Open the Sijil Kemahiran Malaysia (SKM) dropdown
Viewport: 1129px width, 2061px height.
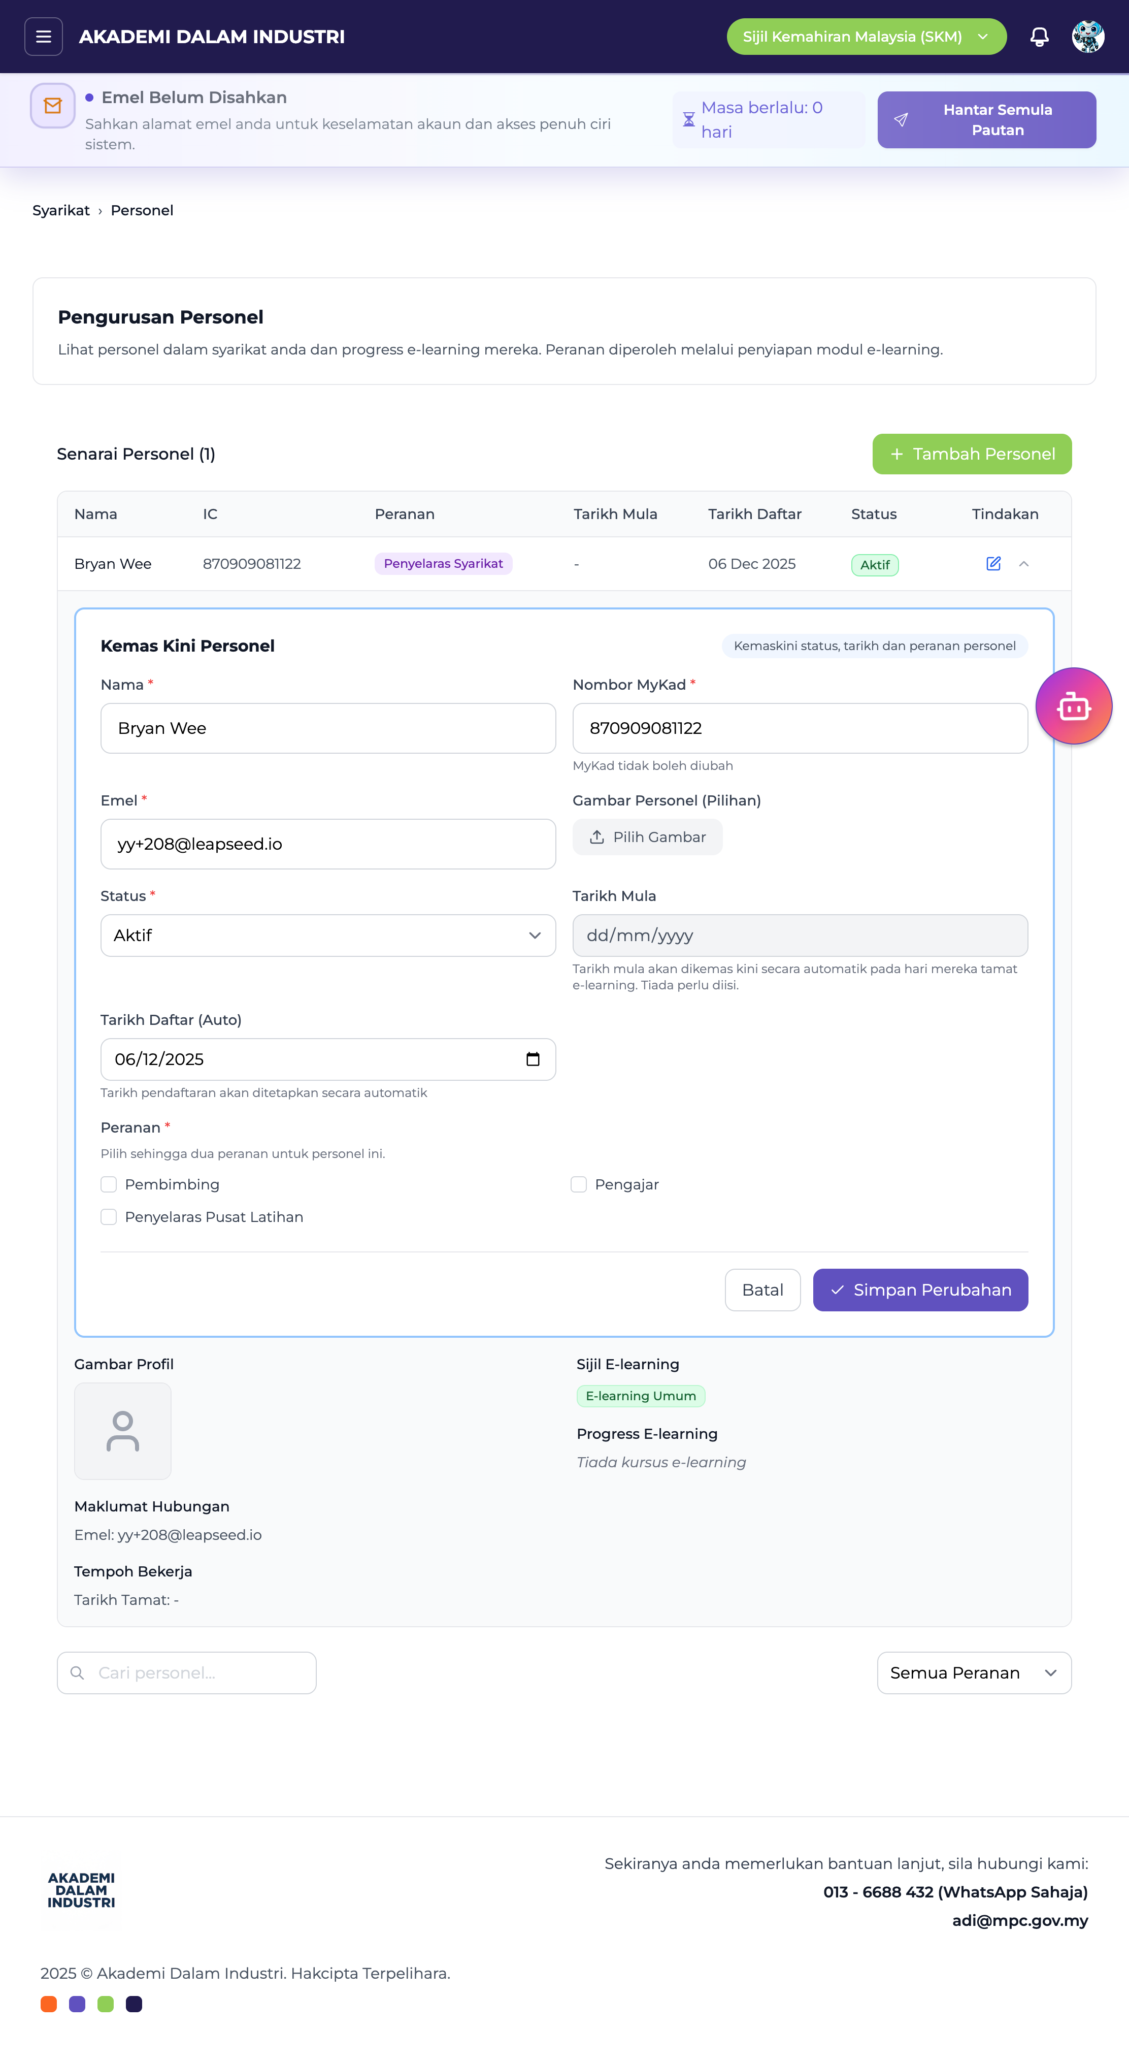click(866, 37)
